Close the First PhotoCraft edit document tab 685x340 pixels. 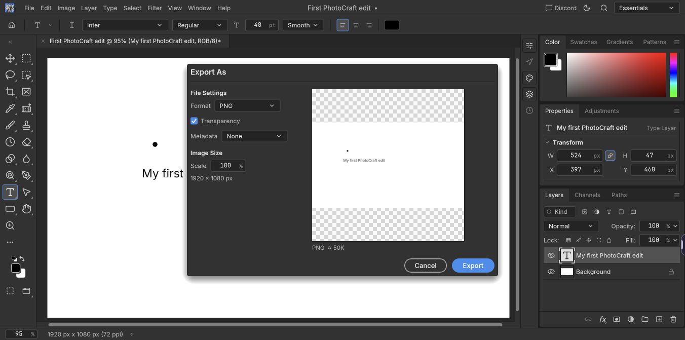point(43,41)
